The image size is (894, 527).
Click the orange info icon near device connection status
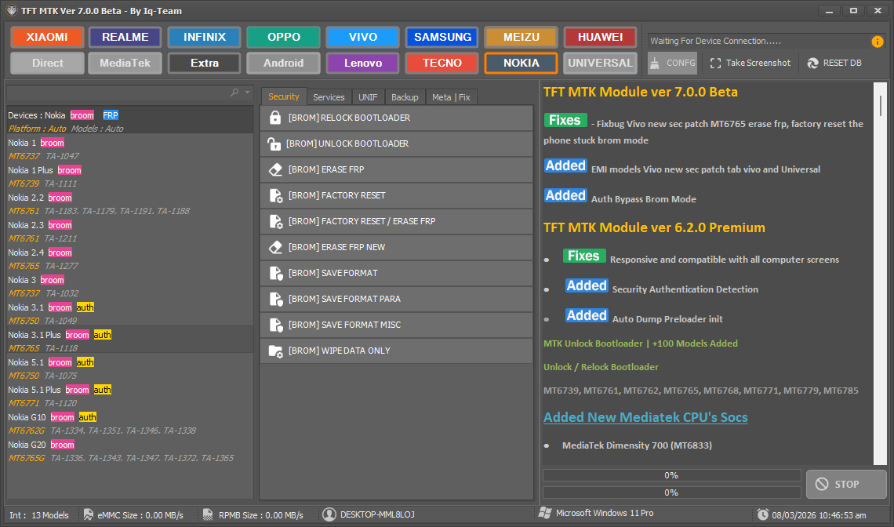tap(877, 41)
